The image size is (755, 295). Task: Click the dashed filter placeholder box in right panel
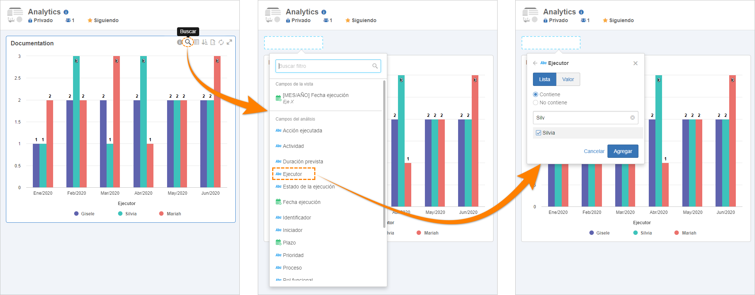click(x=551, y=43)
